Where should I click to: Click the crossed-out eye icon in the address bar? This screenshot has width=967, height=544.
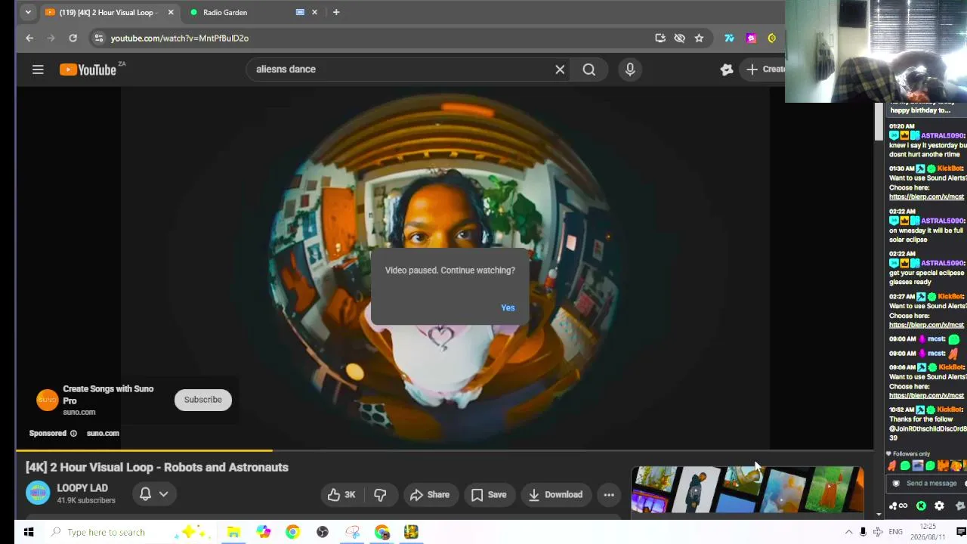(679, 38)
